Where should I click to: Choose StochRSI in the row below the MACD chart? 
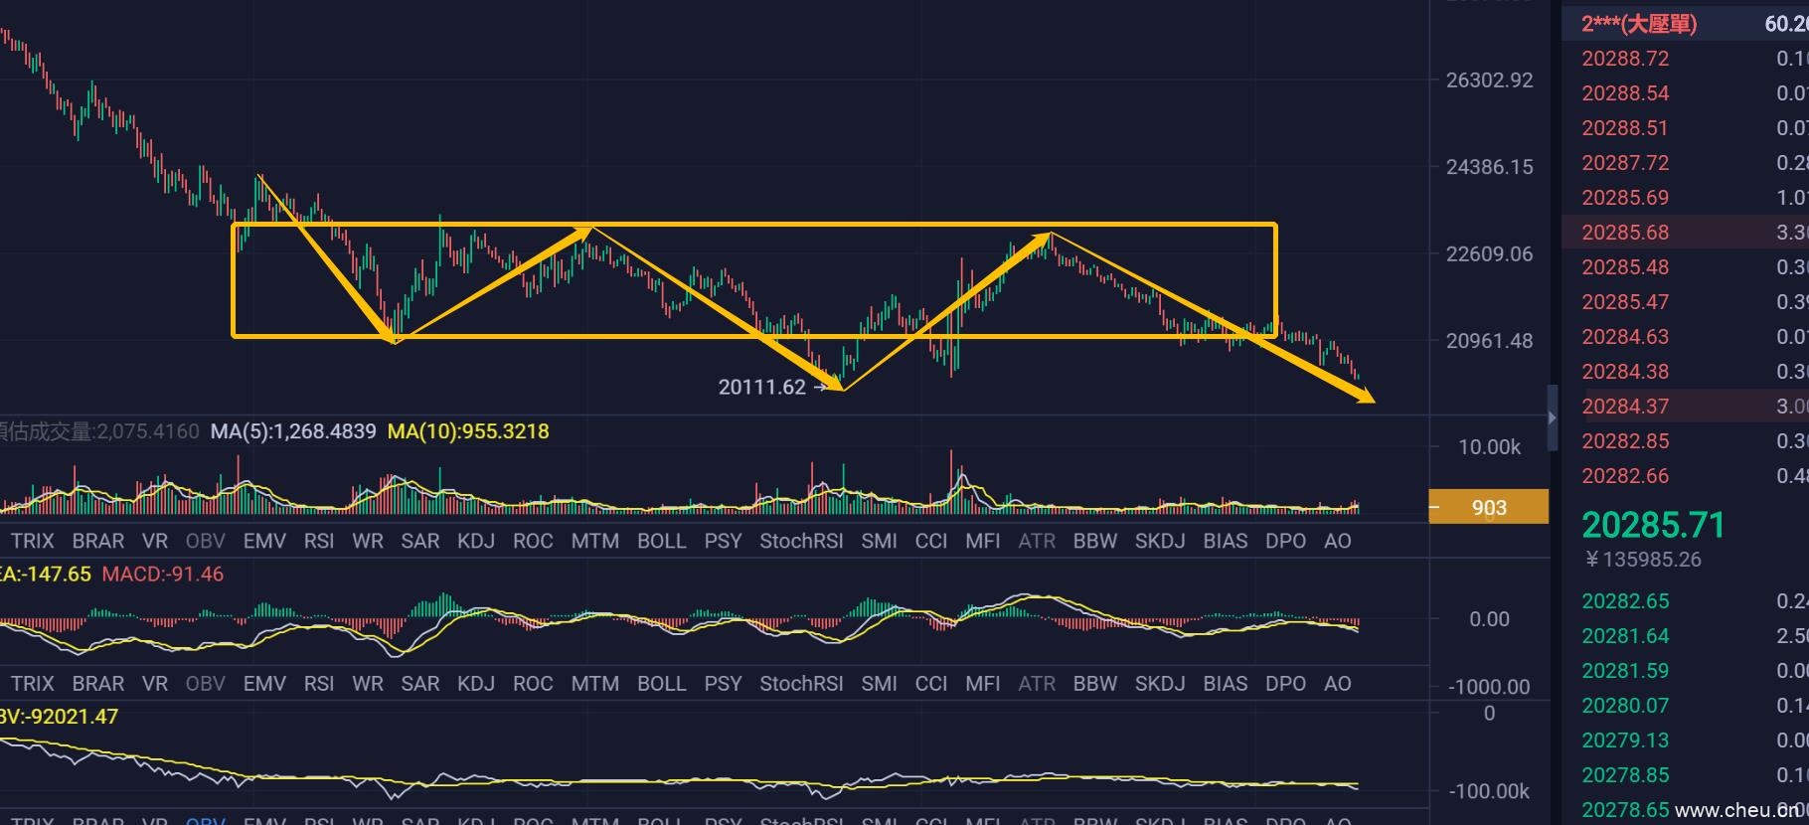(801, 684)
